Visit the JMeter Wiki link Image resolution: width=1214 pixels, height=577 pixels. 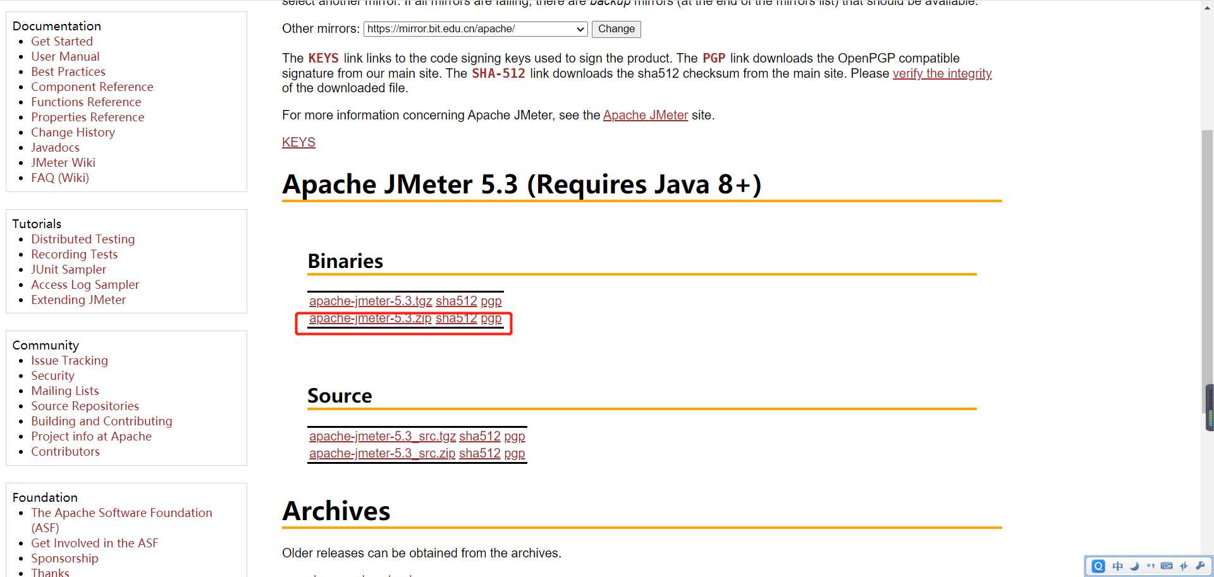tap(63, 162)
